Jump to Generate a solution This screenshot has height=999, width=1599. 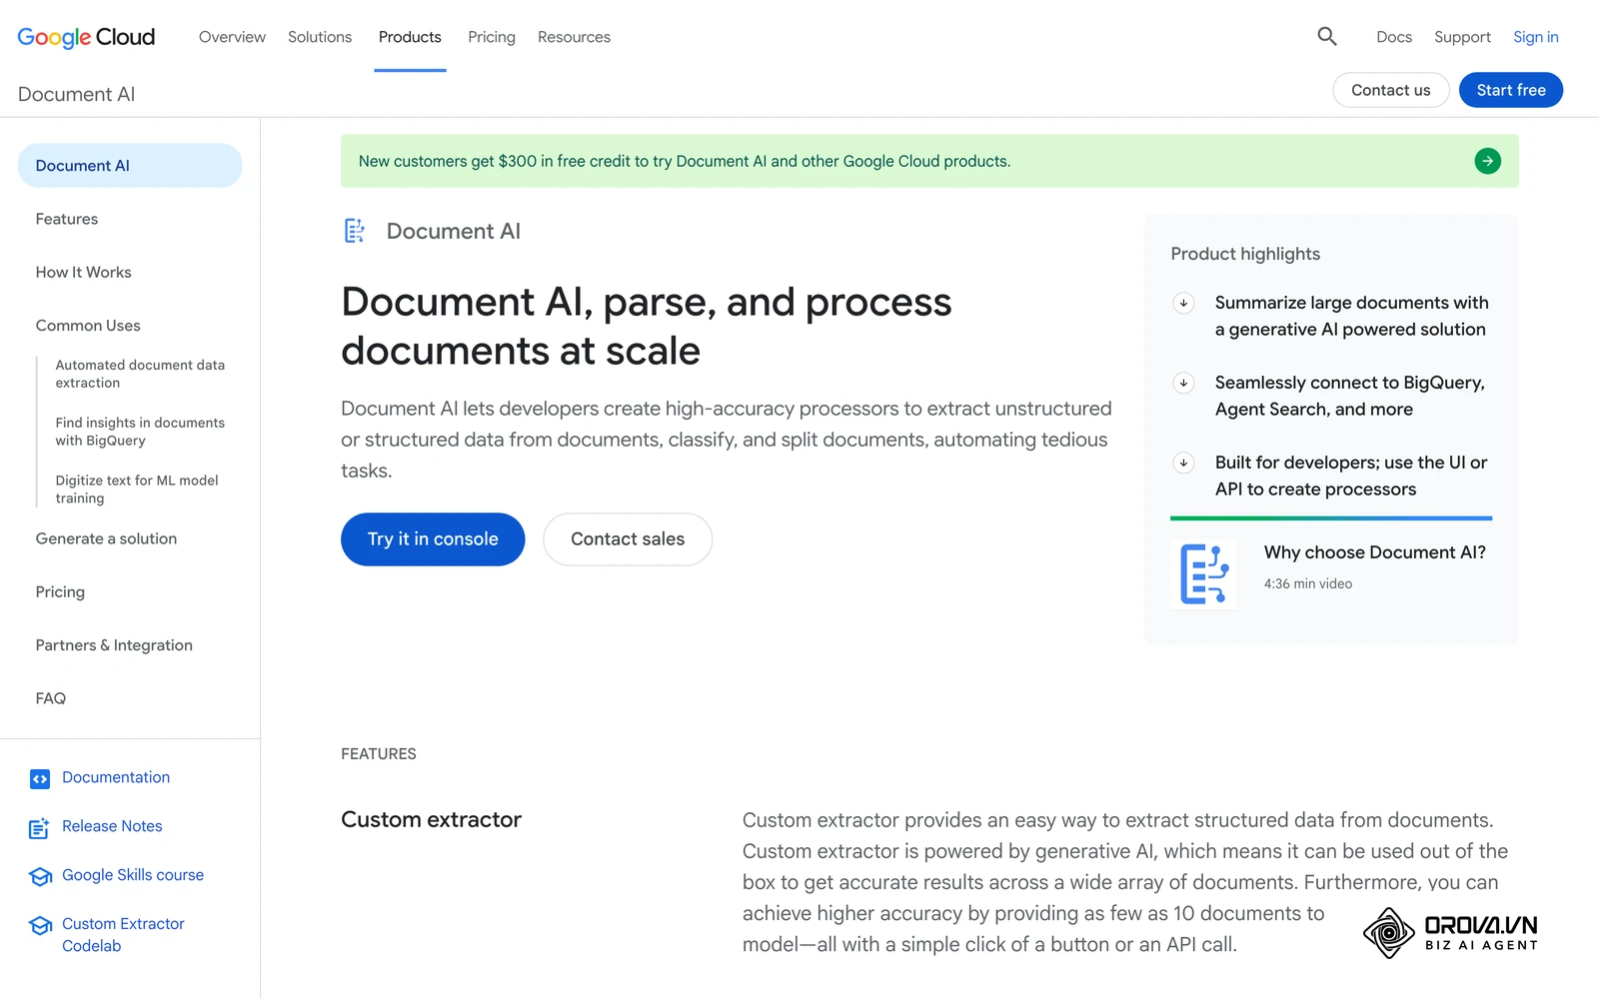pyautogui.click(x=106, y=538)
